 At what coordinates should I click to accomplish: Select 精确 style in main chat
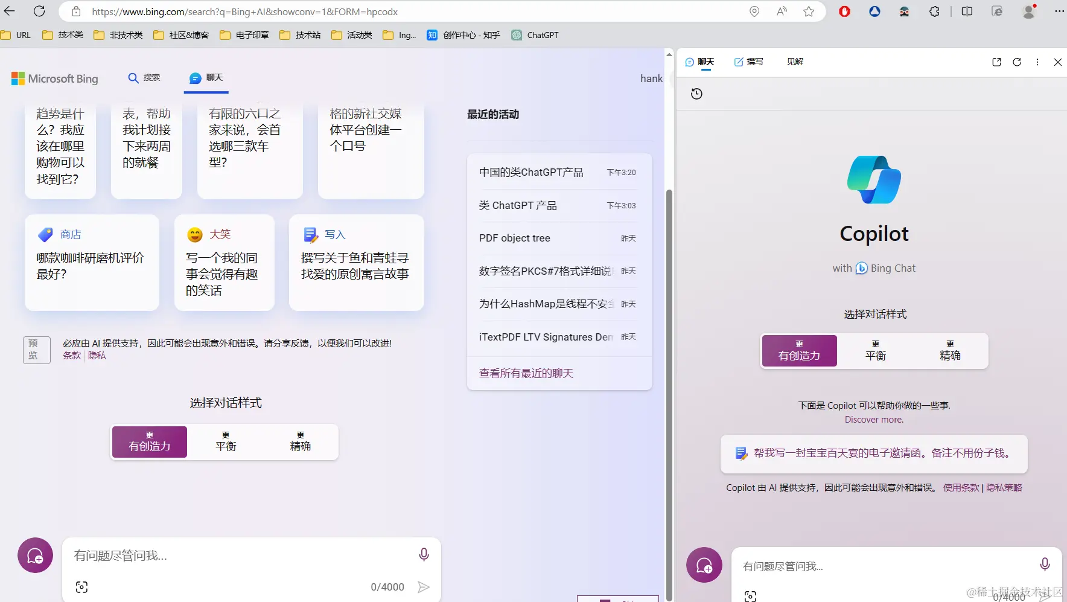point(301,442)
